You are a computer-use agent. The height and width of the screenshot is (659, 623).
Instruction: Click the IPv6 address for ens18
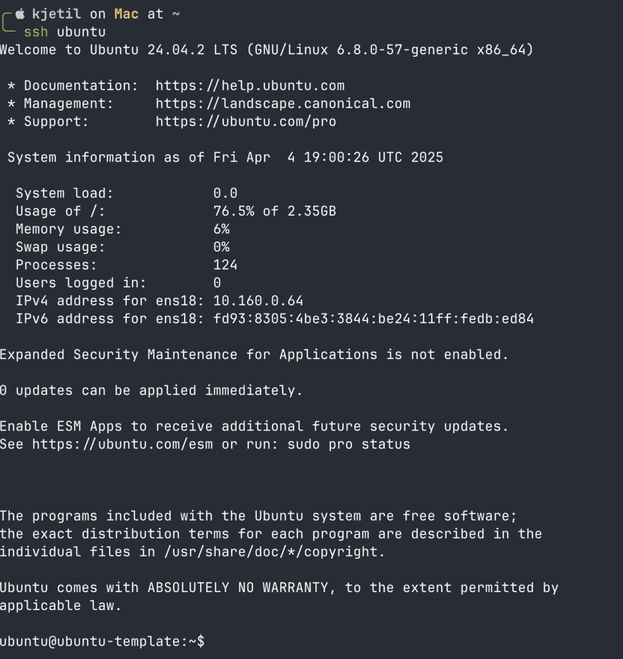[x=373, y=319]
